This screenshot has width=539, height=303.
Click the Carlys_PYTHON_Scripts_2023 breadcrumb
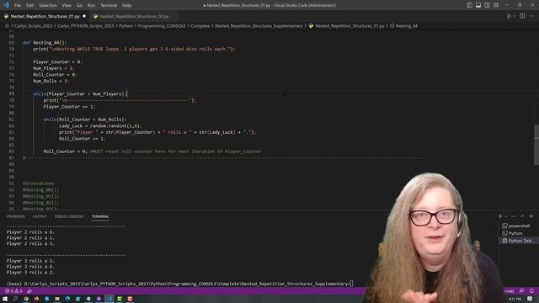pyautogui.click(x=85, y=26)
